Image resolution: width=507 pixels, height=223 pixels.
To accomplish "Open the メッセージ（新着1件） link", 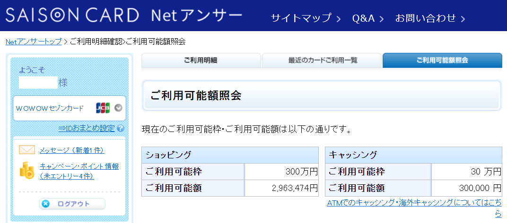I will pos(72,150).
